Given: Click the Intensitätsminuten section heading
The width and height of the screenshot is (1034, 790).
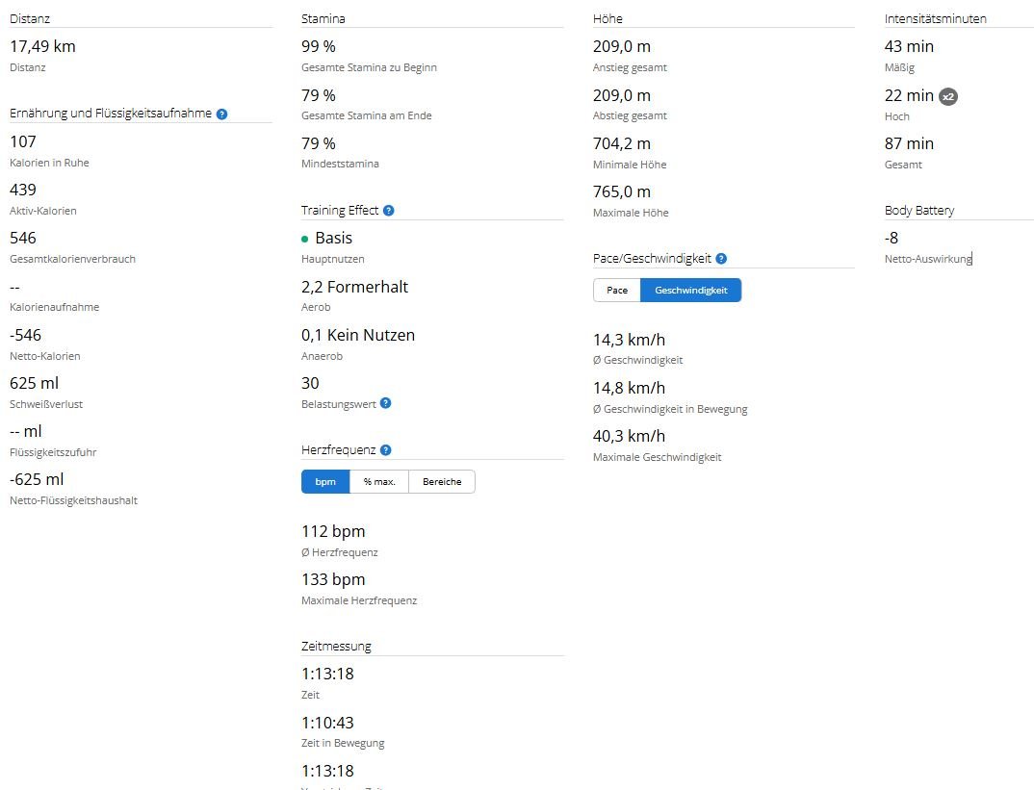Looking at the screenshot, I should point(935,18).
